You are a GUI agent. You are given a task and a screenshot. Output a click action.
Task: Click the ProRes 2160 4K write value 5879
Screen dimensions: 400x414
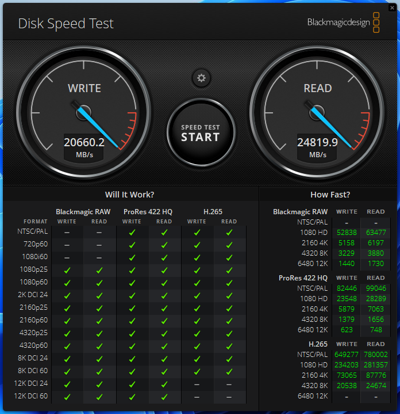click(347, 309)
